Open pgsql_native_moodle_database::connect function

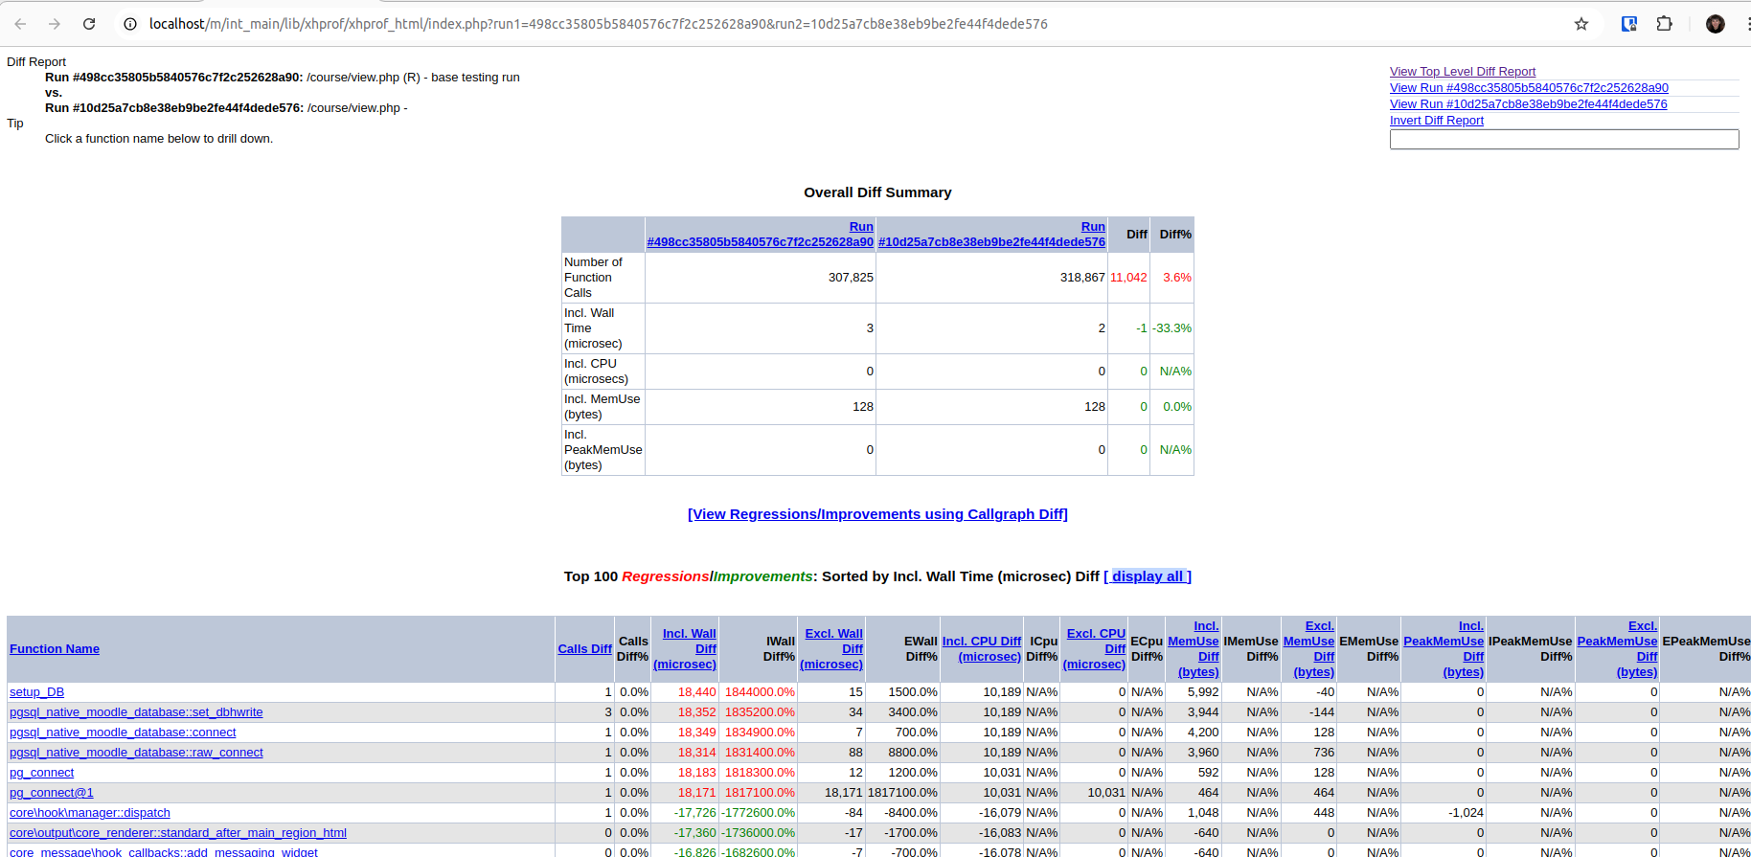(123, 733)
